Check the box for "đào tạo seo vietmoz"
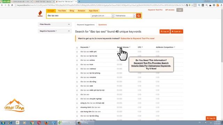Viewport: 223px width, 125px height. tap(77, 69)
